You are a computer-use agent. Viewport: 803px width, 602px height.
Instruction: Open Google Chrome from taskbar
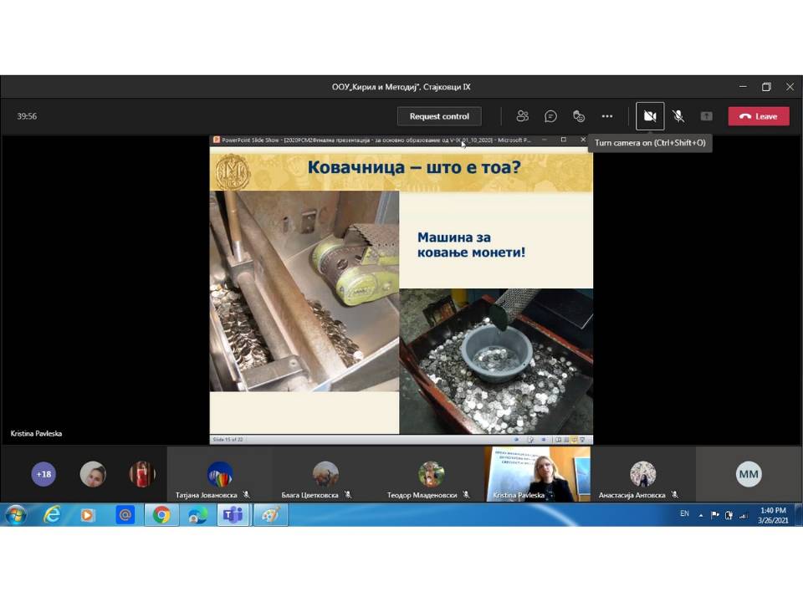[x=161, y=515]
